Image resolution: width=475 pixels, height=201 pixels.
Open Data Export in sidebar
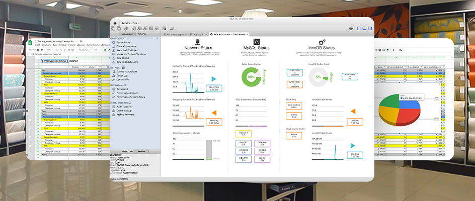(120, 58)
